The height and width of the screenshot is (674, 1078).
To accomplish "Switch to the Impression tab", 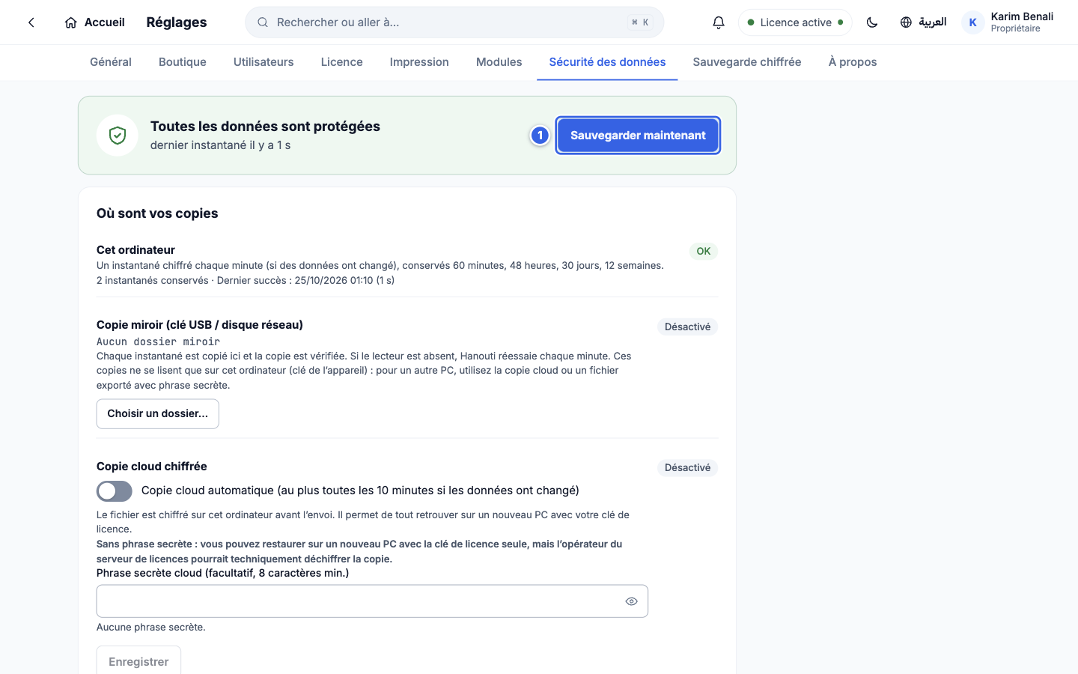I will pos(419,62).
